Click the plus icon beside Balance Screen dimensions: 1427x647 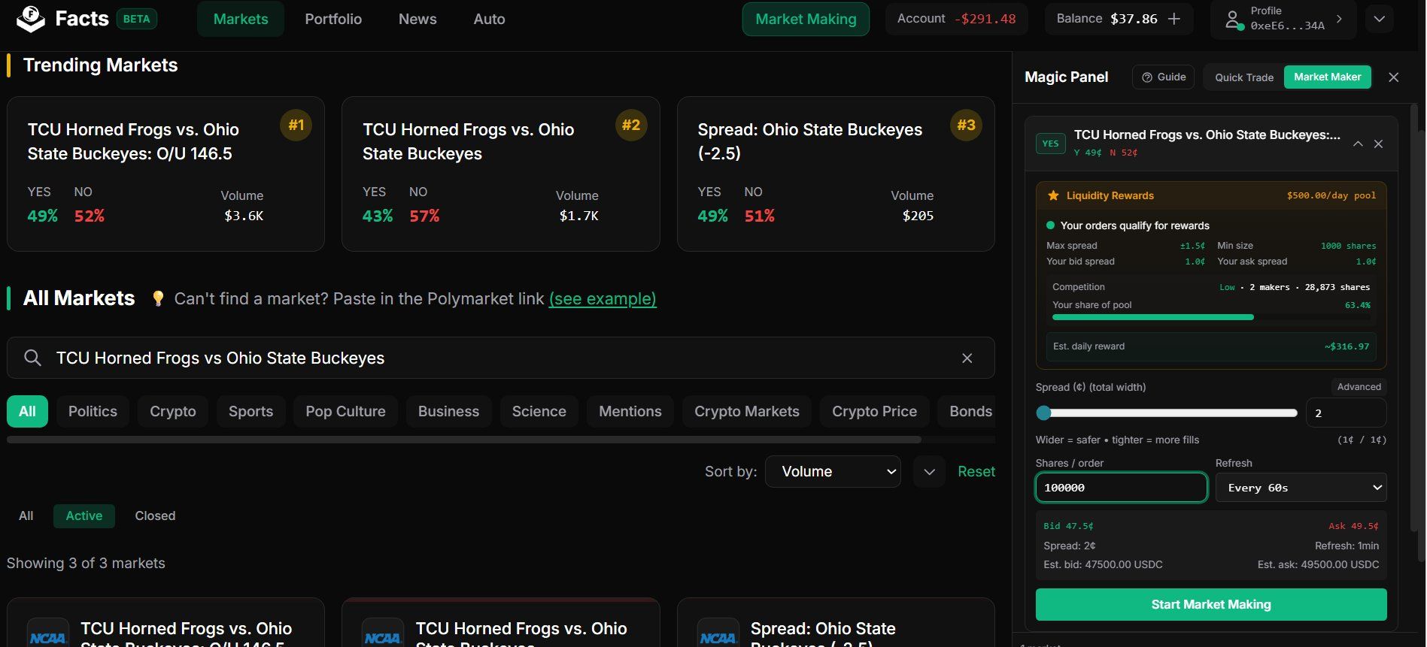(1174, 19)
